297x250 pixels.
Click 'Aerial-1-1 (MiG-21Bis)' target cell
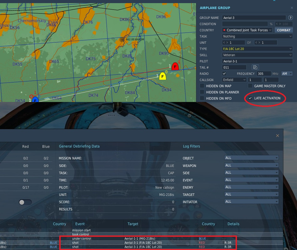pos(140,239)
